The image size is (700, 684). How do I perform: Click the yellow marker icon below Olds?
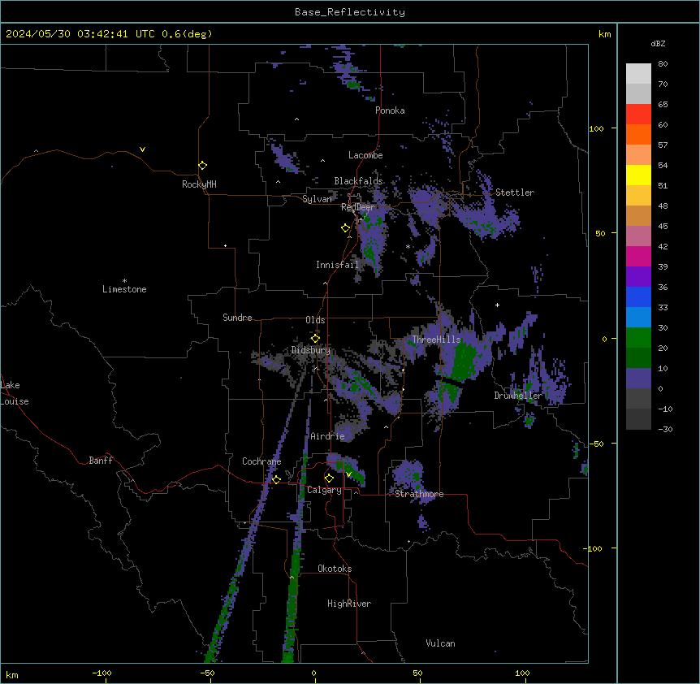316,338
